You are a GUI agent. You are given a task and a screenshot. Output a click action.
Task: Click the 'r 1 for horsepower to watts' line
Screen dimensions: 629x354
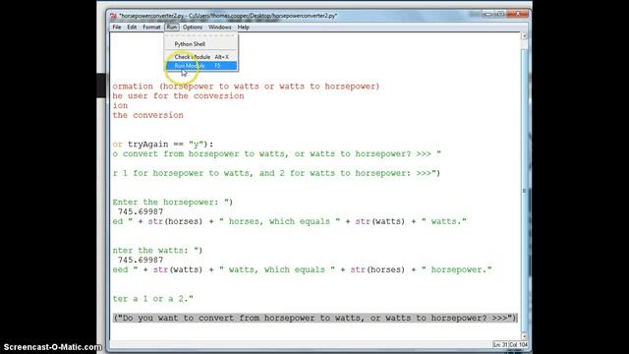point(276,173)
